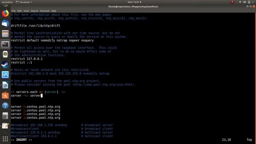
Task: Show applications grid at dock bottom
Action: coord(5,139)
